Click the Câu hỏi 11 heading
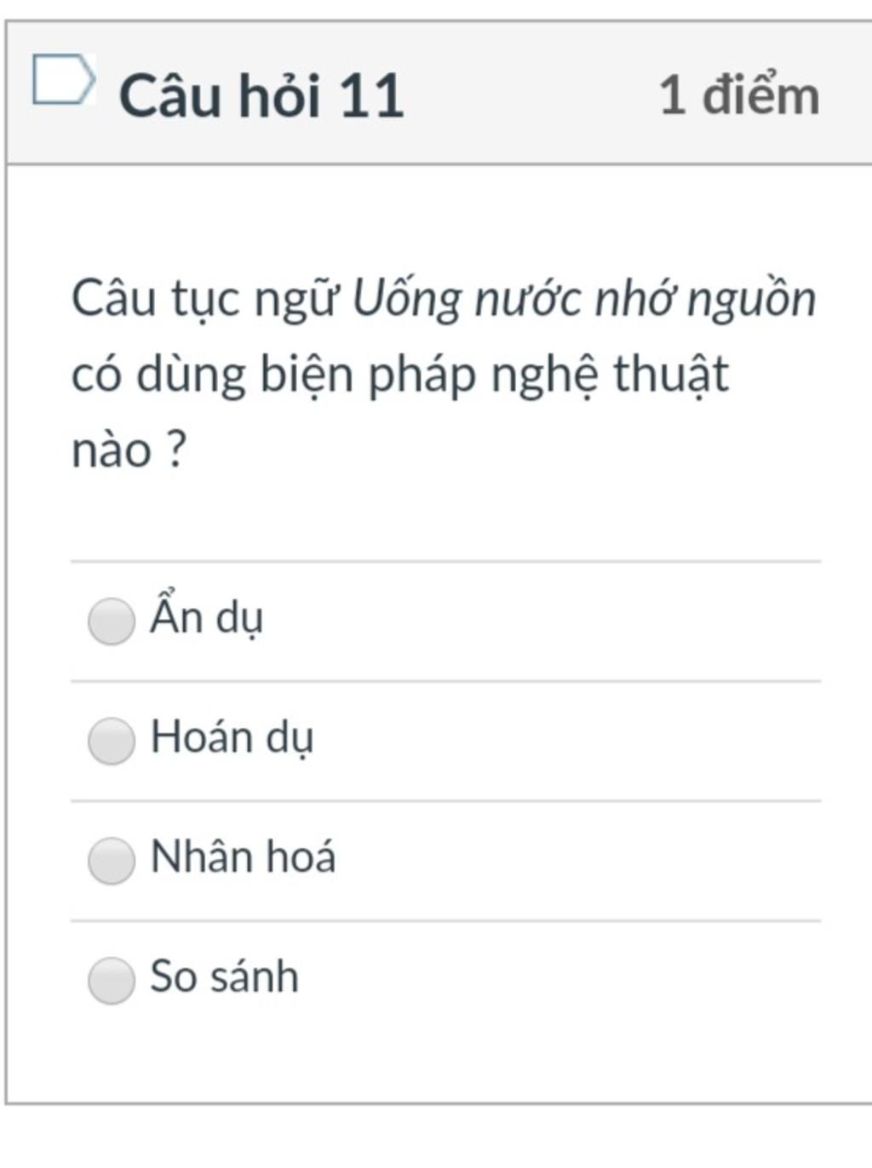The width and height of the screenshot is (872, 1168). pos(261,95)
